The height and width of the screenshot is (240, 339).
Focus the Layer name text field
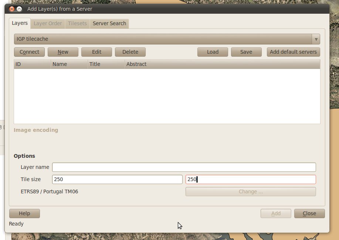184,167
